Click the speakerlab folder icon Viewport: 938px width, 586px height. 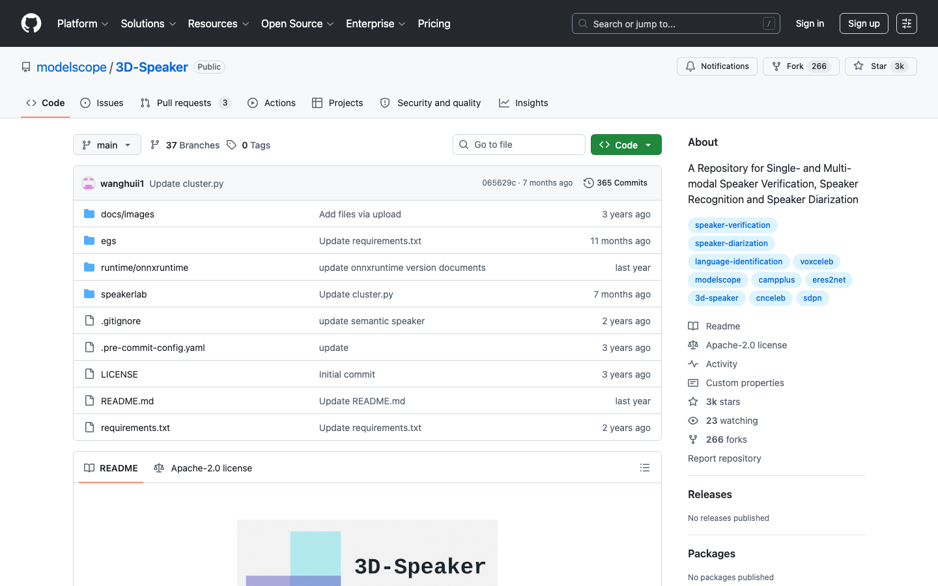[x=89, y=294]
